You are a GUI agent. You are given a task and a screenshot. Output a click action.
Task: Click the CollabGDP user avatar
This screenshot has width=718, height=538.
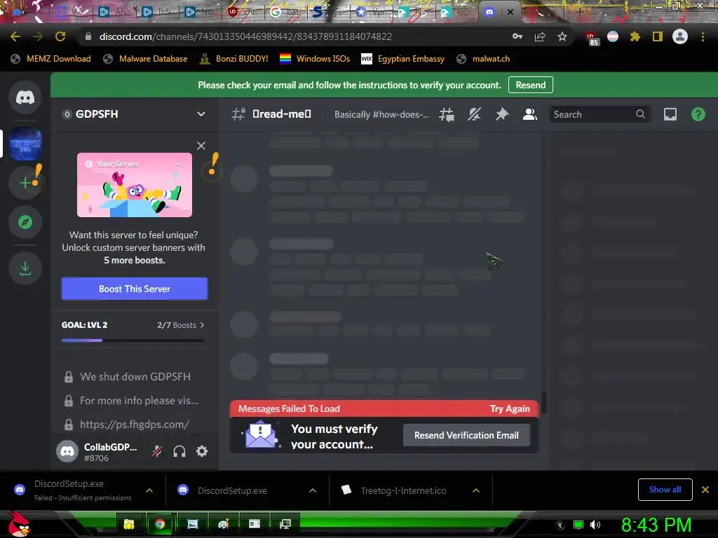pyautogui.click(x=67, y=452)
